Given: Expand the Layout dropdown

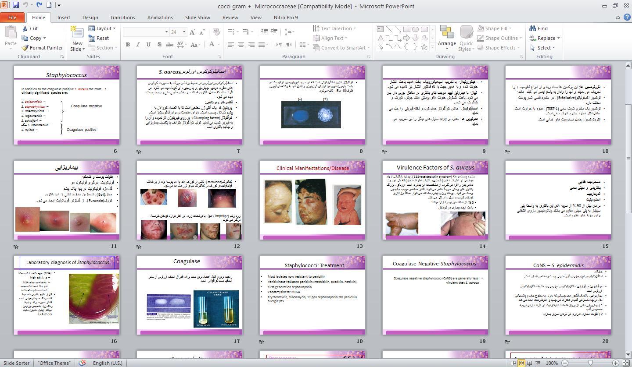Looking at the screenshot, I should (103, 28).
